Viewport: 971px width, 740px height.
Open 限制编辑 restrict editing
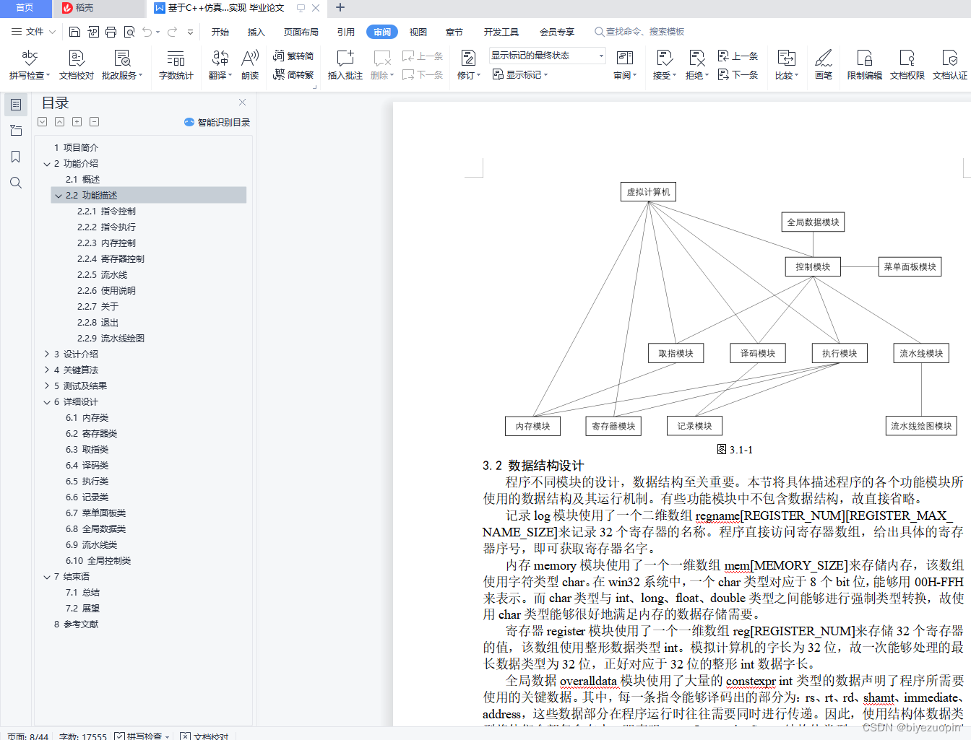[x=865, y=64]
